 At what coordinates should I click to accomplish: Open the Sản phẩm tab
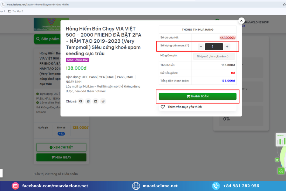[x=47, y=39]
